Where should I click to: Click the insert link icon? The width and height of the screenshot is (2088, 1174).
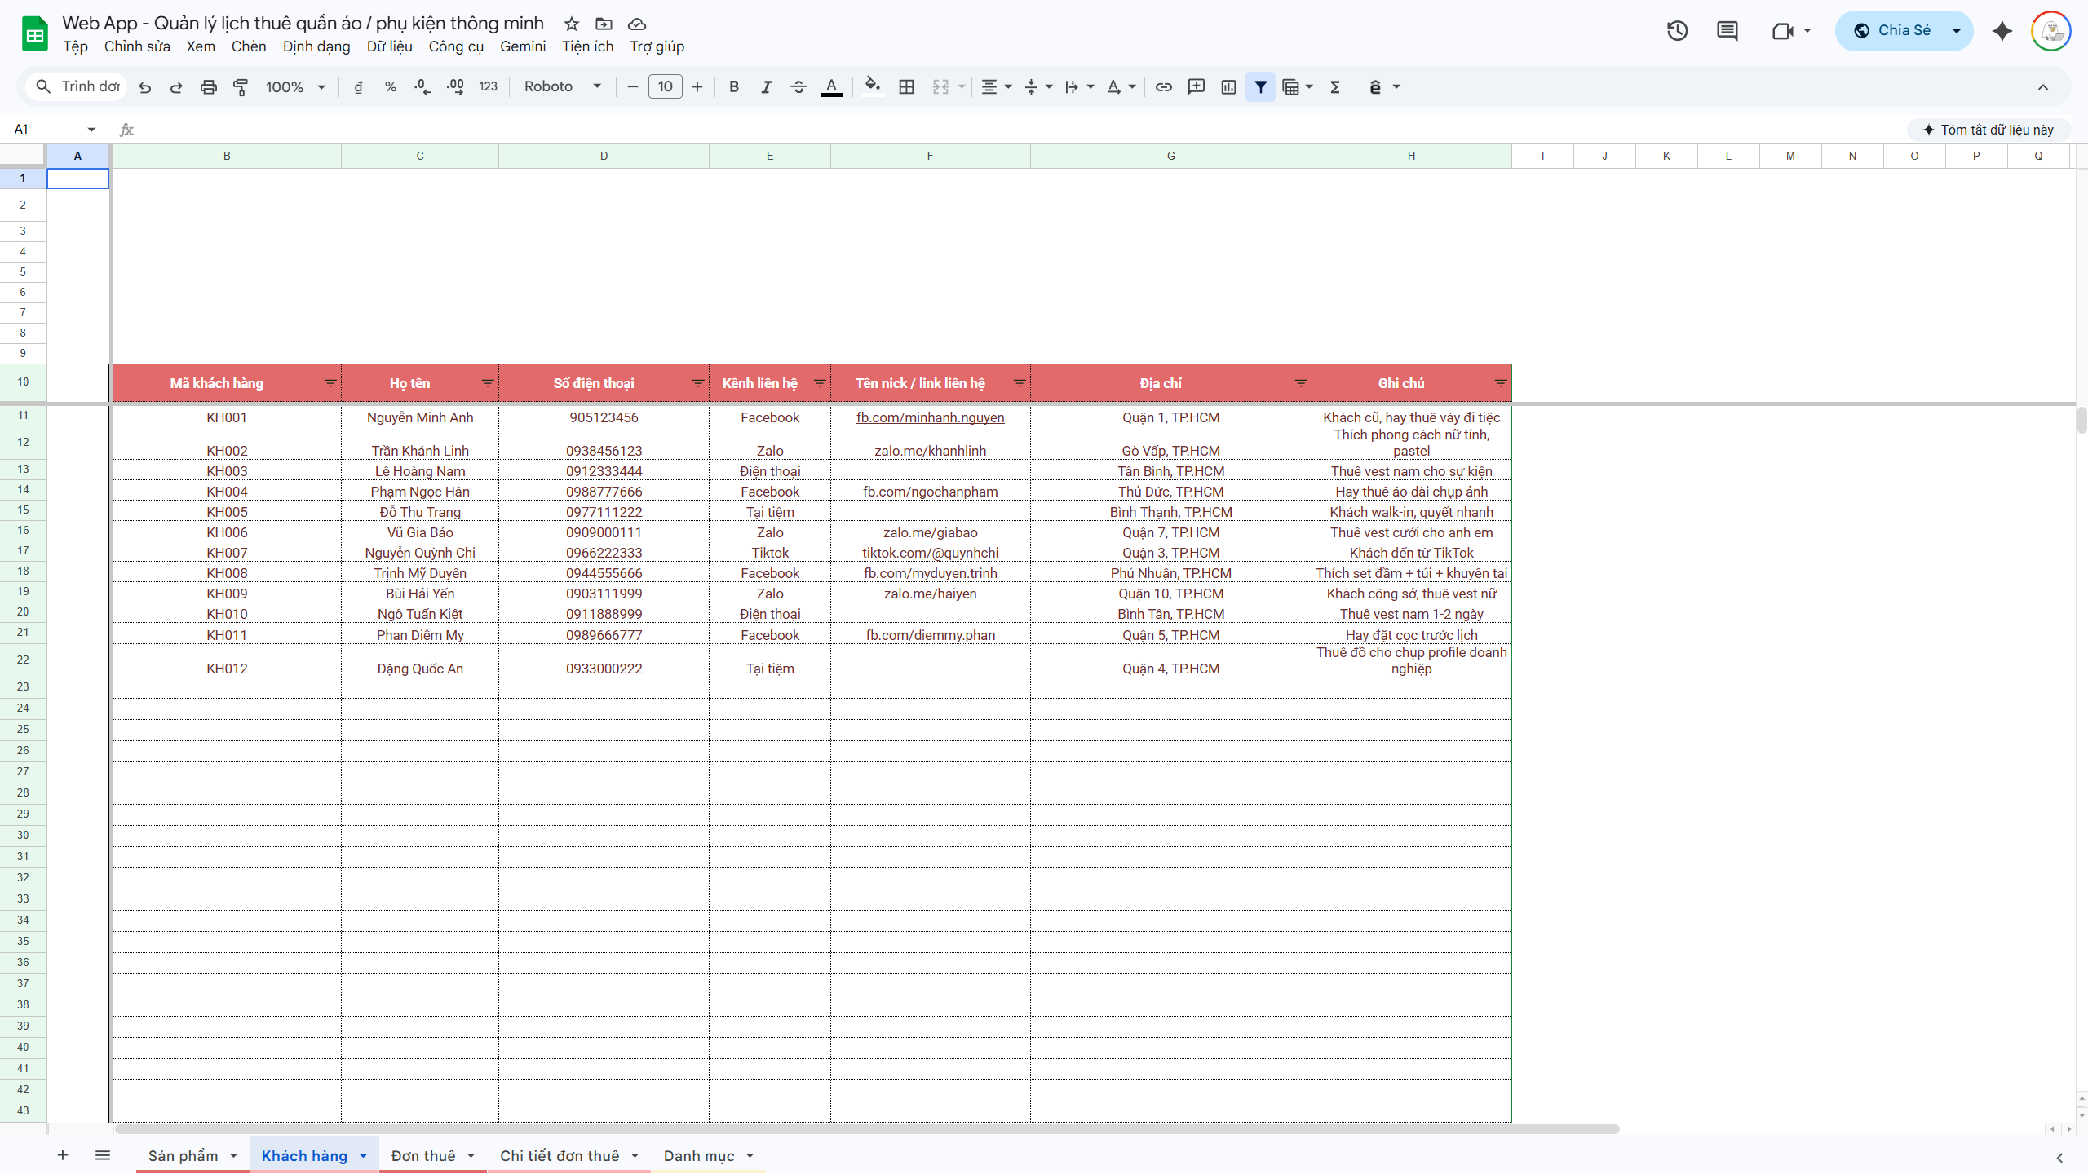[1164, 87]
